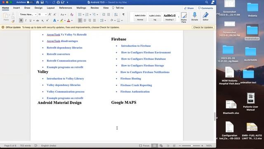
Task: Open spelling and grammar check in status bar
Action: [x=36, y=145]
